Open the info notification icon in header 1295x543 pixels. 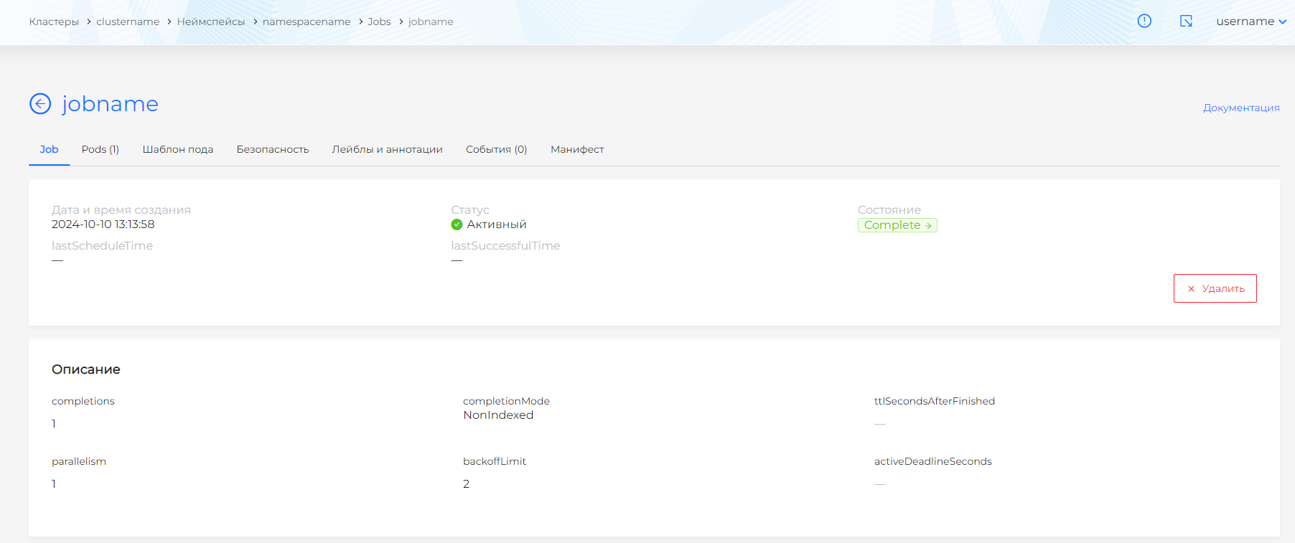[1144, 22]
